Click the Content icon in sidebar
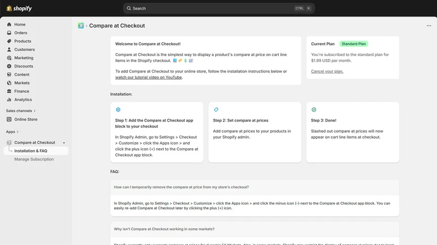437x245 pixels. pos(9,75)
